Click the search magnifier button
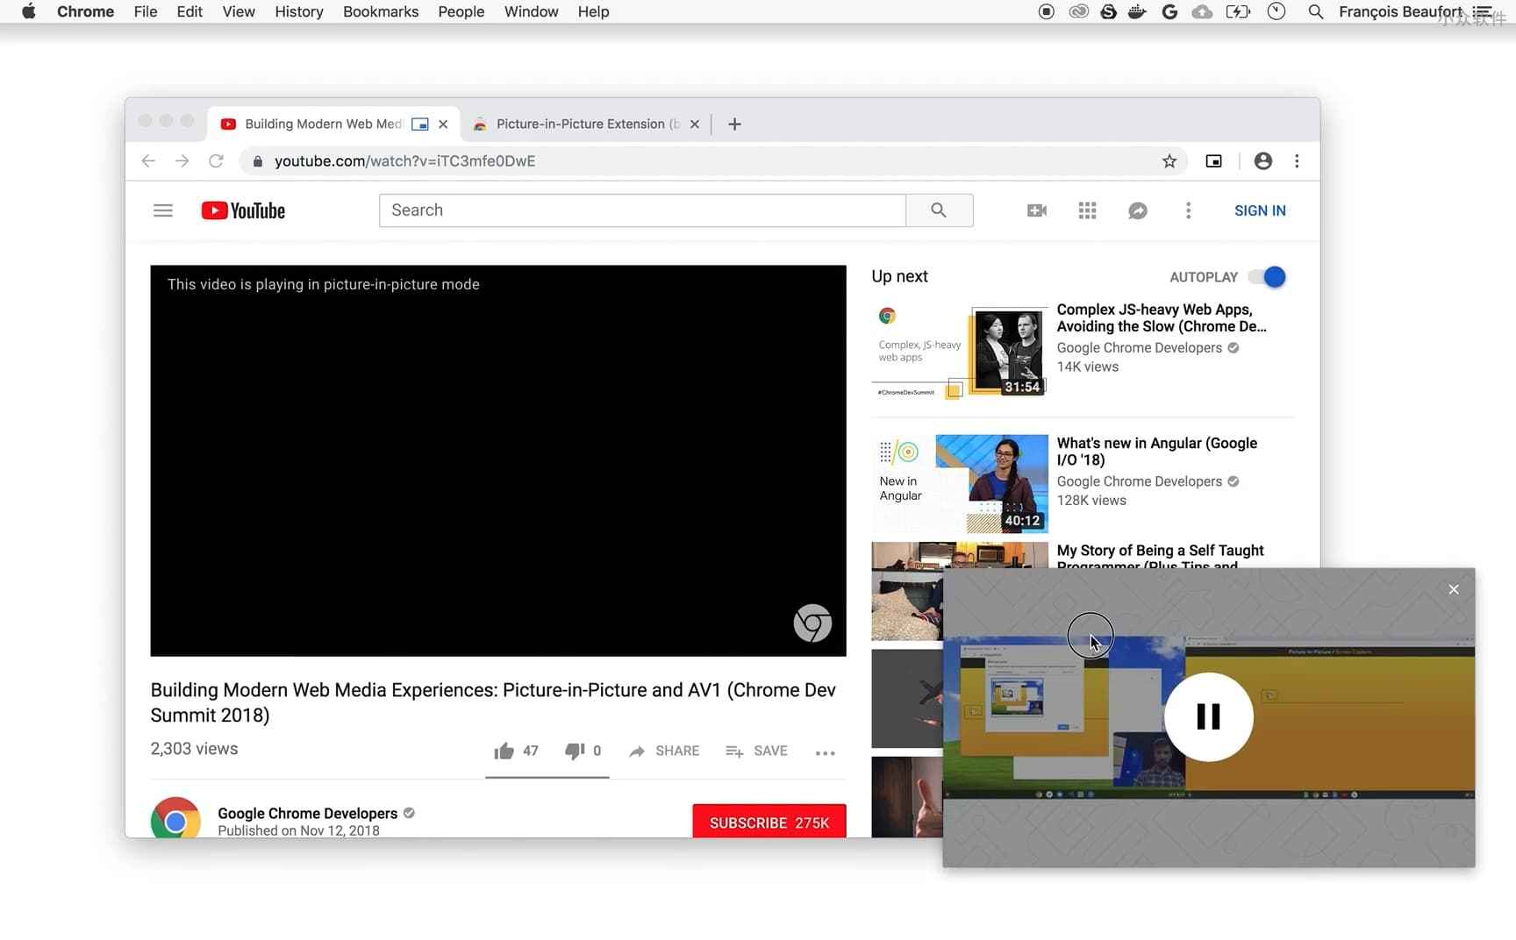 pos(939,210)
